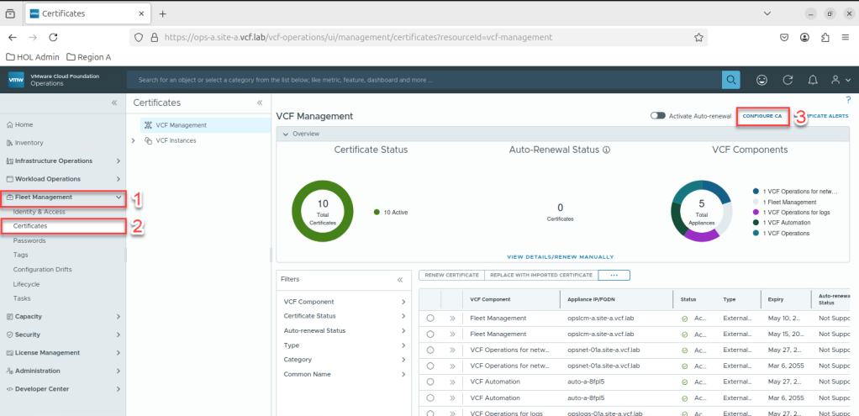Click the green 10 Active legend dot

pos(377,212)
